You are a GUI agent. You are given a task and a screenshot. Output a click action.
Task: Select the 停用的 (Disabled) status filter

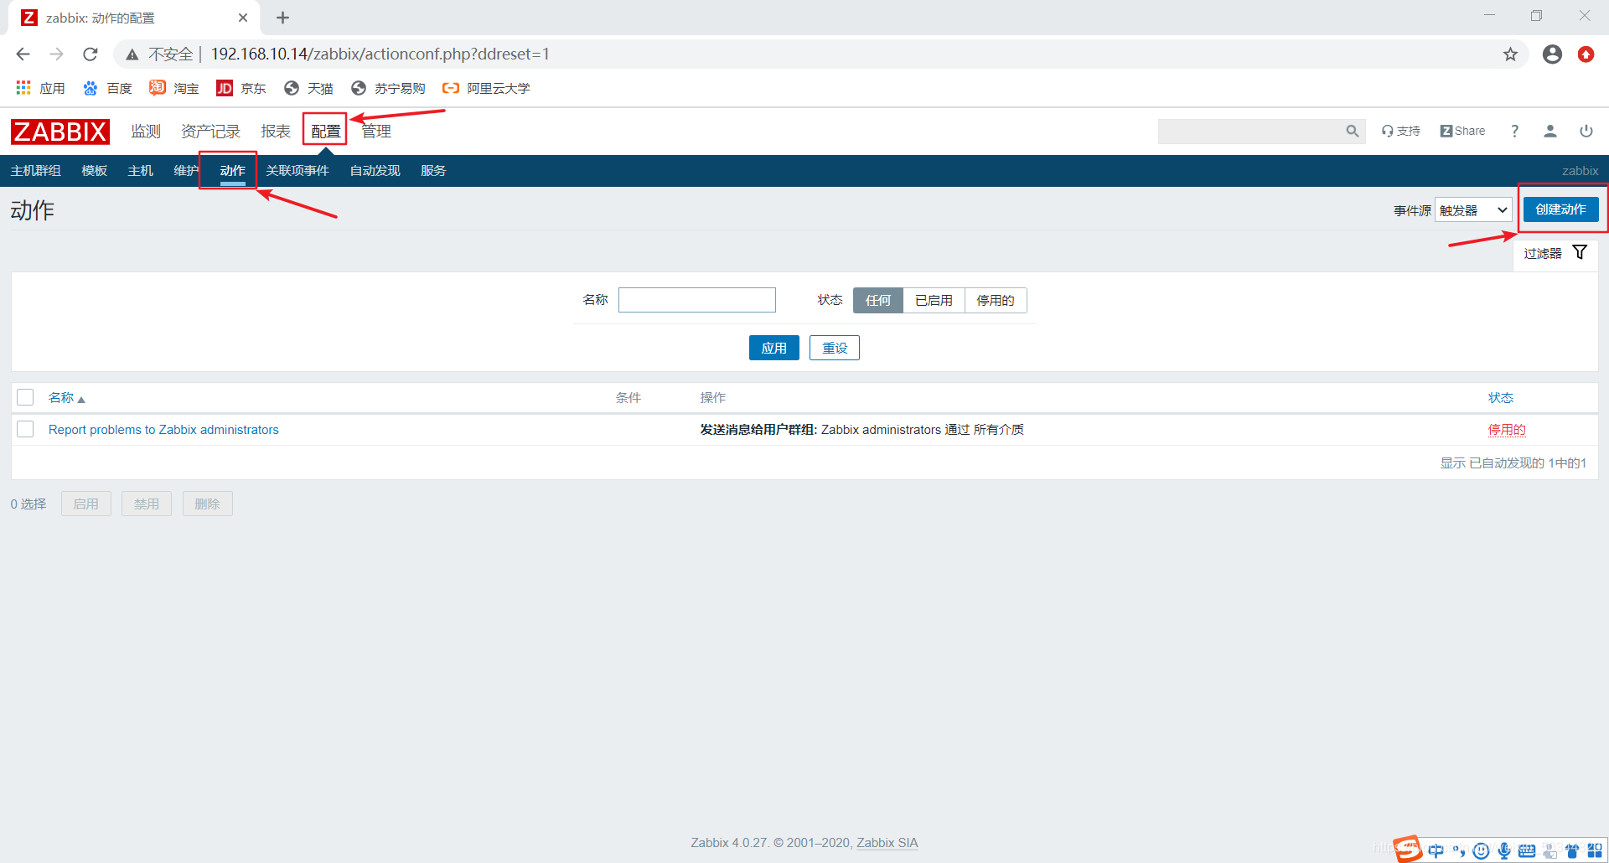(996, 300)
